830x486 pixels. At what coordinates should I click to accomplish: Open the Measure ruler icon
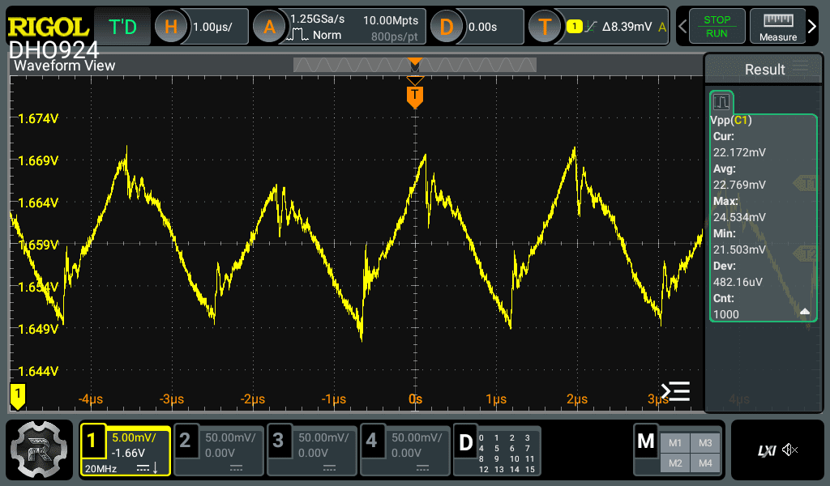pyautogui.click(x=777, y=20)
